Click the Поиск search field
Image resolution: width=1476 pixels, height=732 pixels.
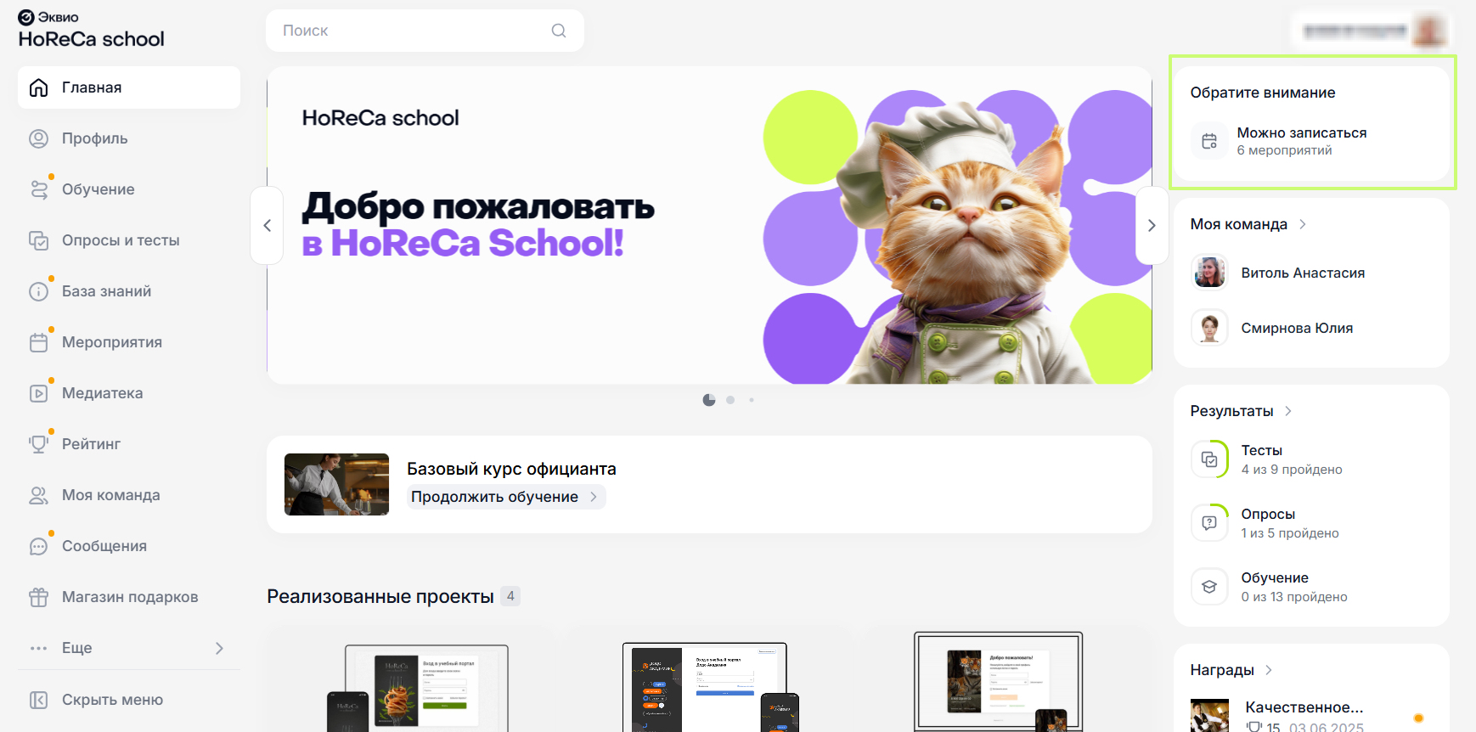coord(425,31)
